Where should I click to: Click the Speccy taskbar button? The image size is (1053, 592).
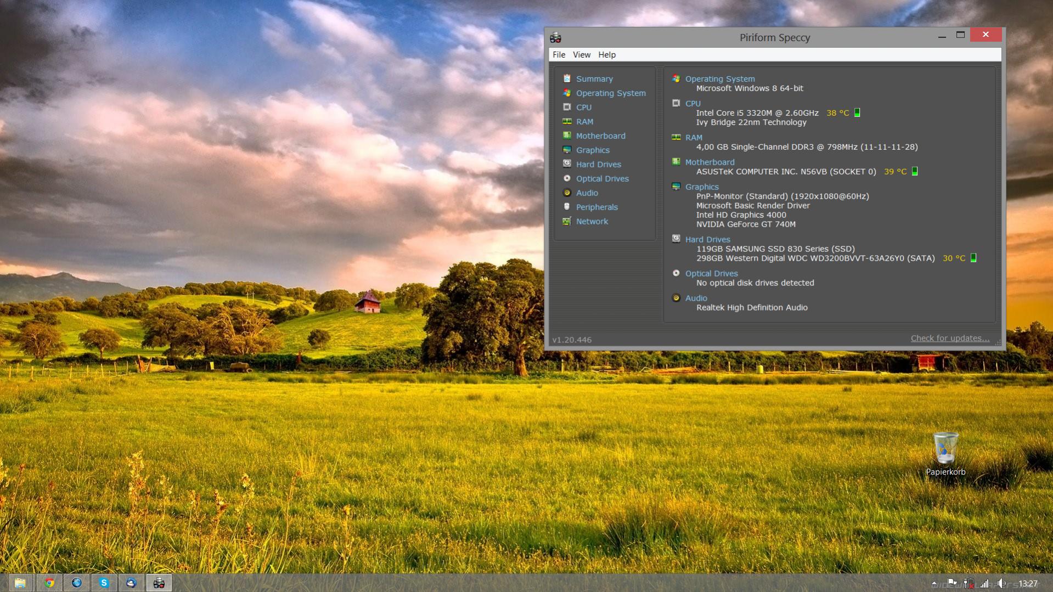[159, 583]
